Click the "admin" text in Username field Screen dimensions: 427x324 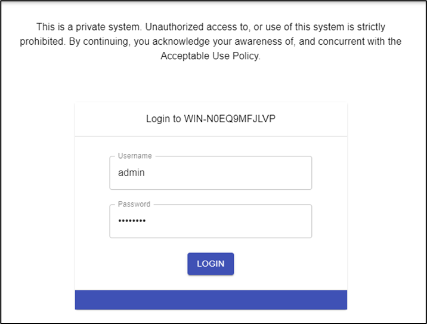[x=131, y=173]
